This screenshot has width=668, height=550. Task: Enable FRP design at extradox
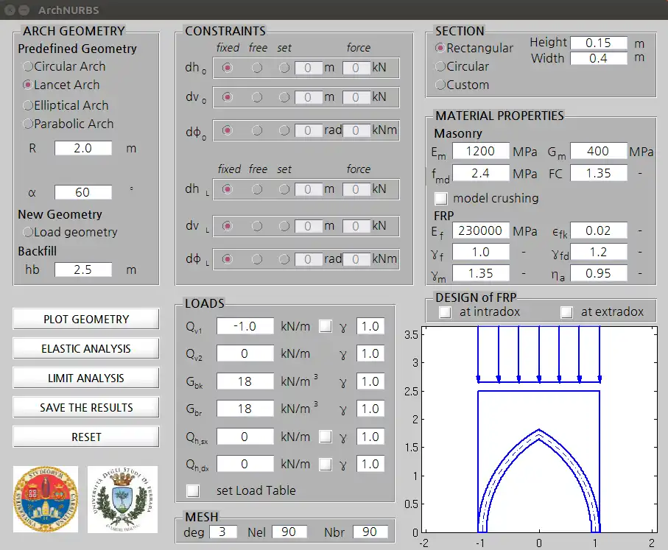(566, 311)
